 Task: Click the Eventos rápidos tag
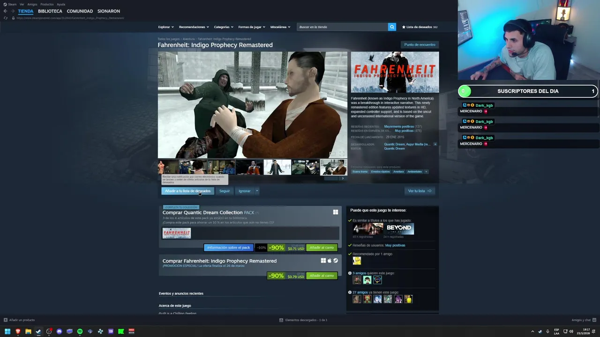[380, 172]
